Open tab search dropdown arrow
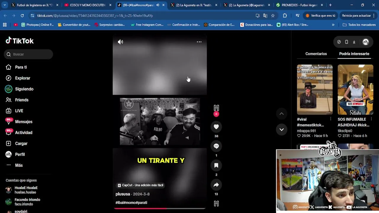Image resolution: width=379 pixels, height=213 pixels. (5, 5)
